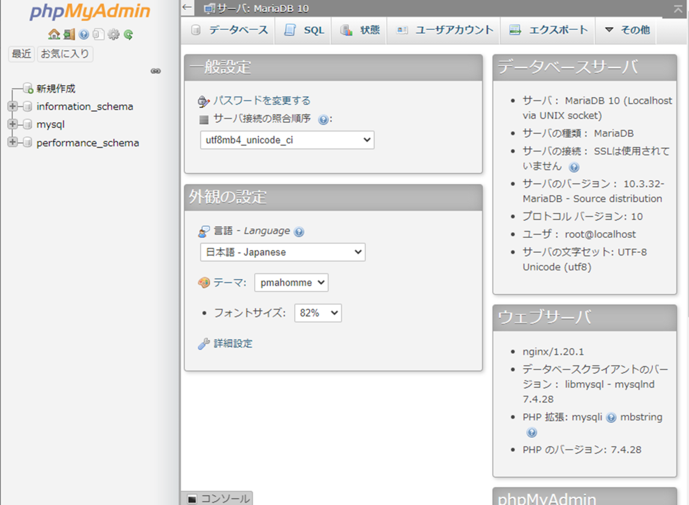Open the utf8mb4_unicode_ci collation dropdown

(287, 140)
